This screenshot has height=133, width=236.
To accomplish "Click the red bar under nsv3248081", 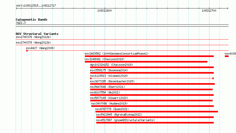I will click(x=146, y=62).
